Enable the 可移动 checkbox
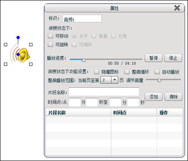 pyautogui.click(x=50, y=36)
